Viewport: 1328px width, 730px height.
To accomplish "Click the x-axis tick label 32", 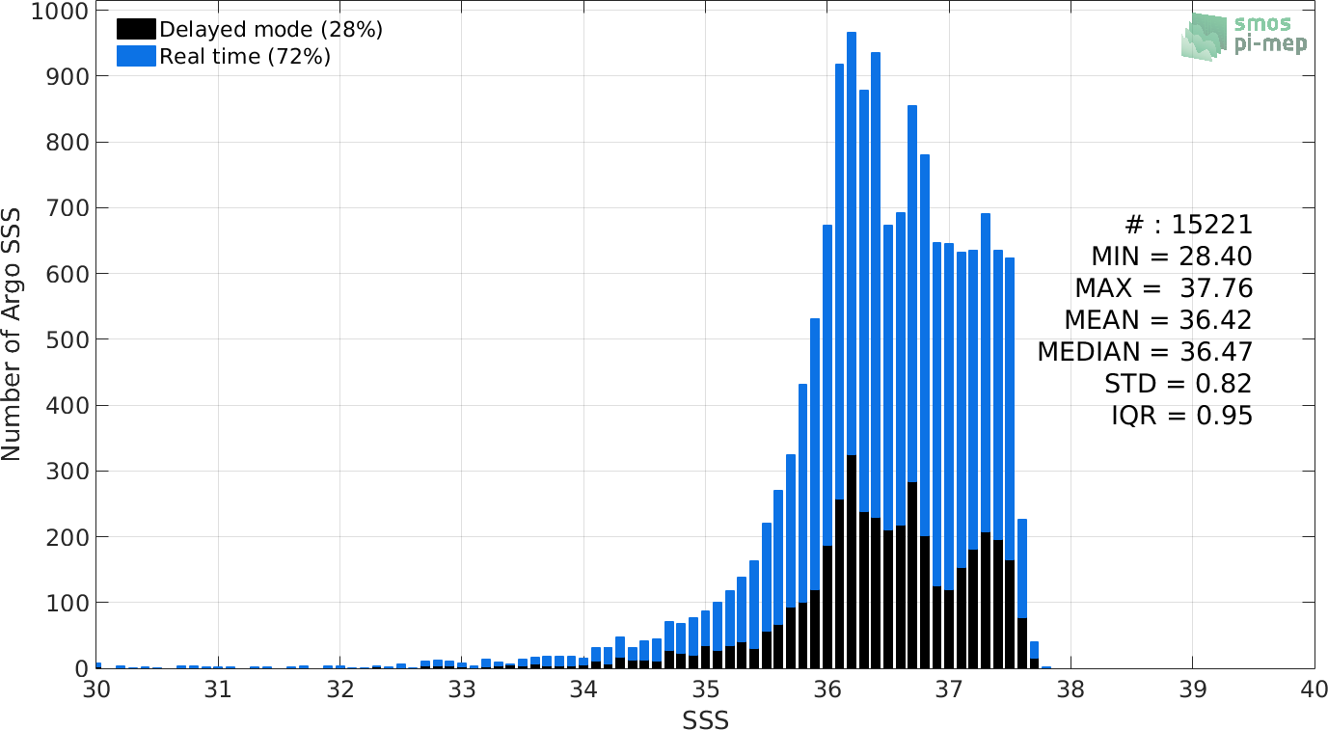I will (339, 689).
